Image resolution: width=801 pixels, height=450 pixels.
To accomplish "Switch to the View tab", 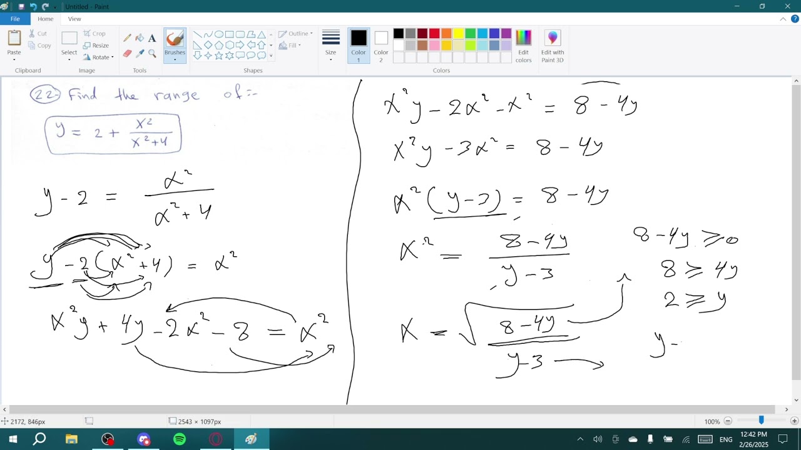I will (x=74, y=19).
